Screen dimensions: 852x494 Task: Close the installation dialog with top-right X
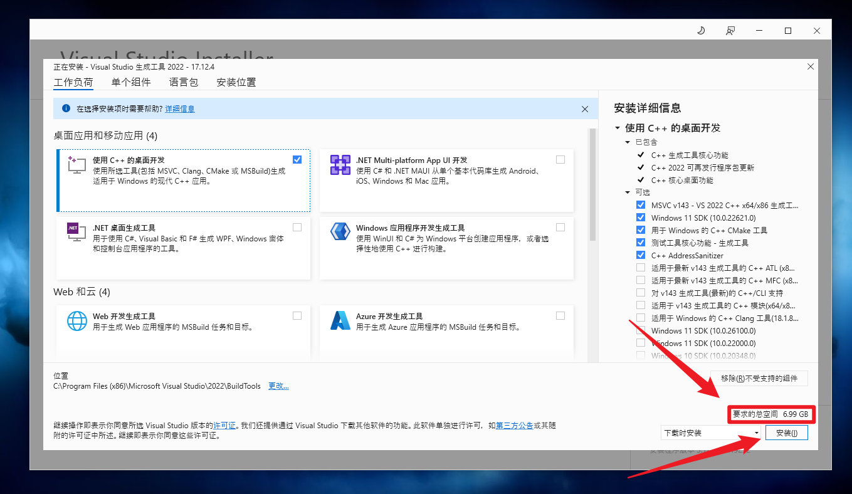[811, 66]
